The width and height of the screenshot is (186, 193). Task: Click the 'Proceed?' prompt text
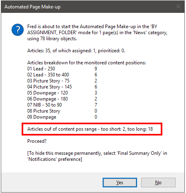point(37,141)
